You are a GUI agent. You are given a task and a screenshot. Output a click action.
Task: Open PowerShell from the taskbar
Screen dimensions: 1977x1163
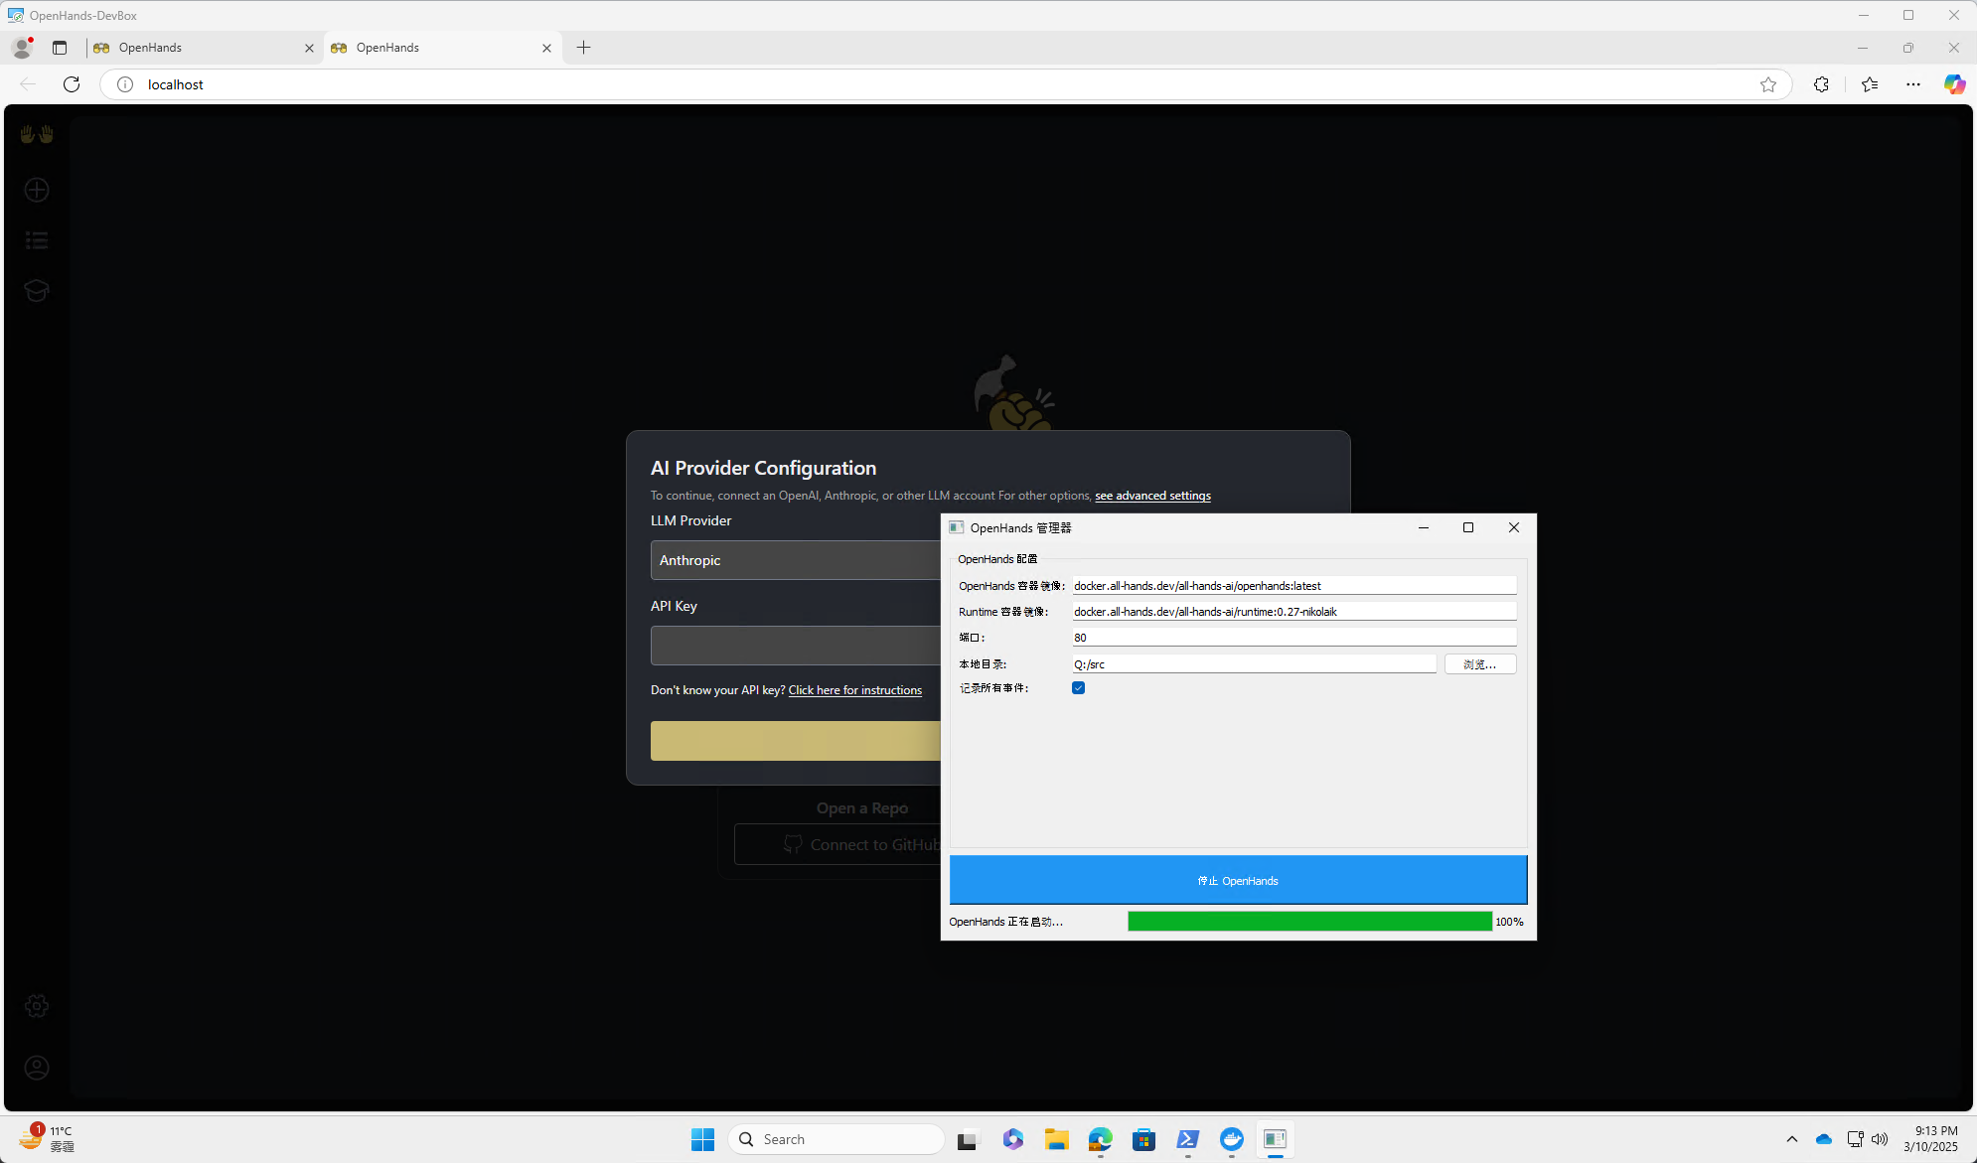(x=1188, y=1139)
